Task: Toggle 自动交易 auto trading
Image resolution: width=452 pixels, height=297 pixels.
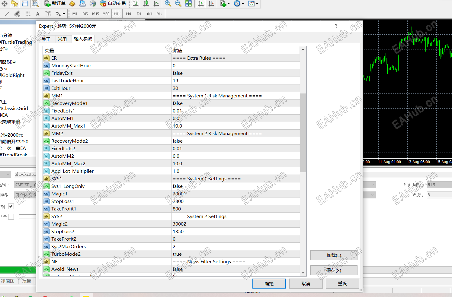Action: pos(113,4)
